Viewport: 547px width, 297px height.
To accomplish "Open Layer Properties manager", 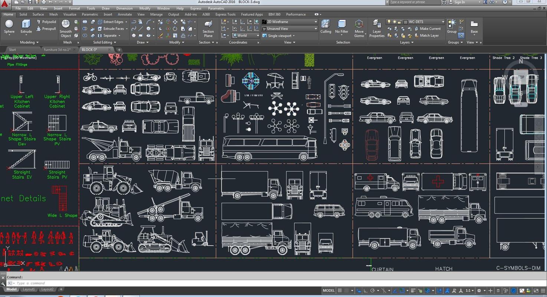I will pyautogui.click(x=377, y=28).
